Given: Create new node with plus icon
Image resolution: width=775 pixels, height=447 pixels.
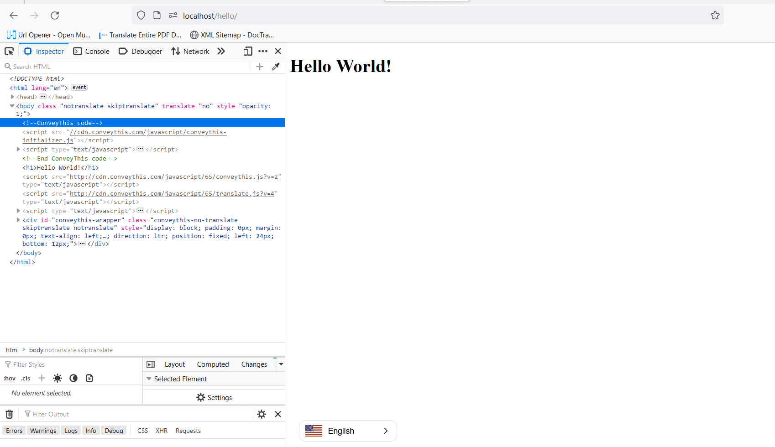Looking at the screenshot, I should (x=260, y=67).
